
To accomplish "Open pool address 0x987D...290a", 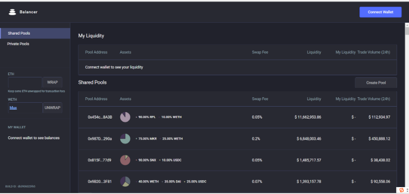I will 100,139.
